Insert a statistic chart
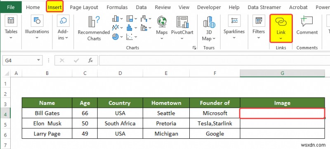 130,28
